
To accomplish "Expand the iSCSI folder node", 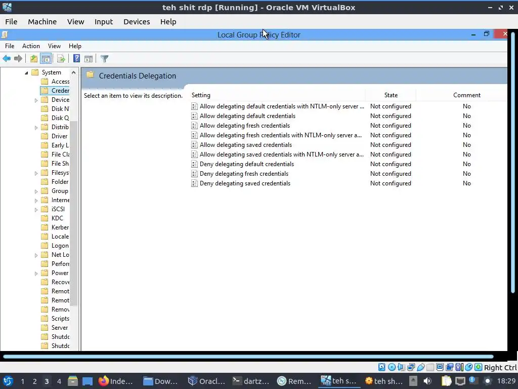I will pyautogui.click(x=36, y=210).
